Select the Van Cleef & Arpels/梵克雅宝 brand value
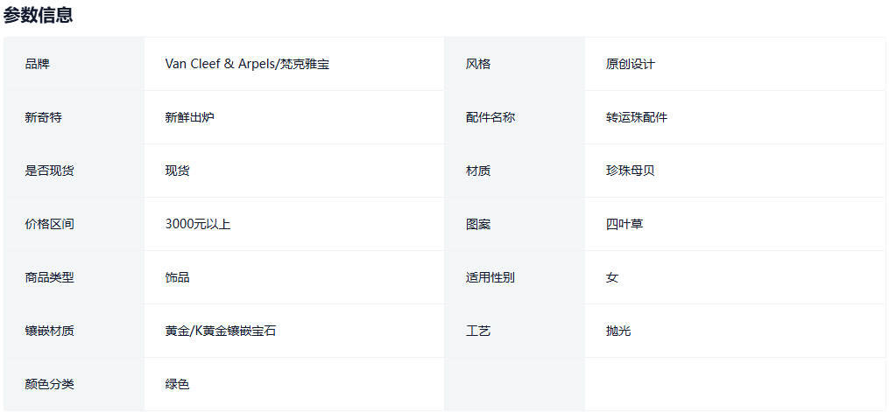The width and height of the screenshot is (889, 412). click(x=247, y=64)
